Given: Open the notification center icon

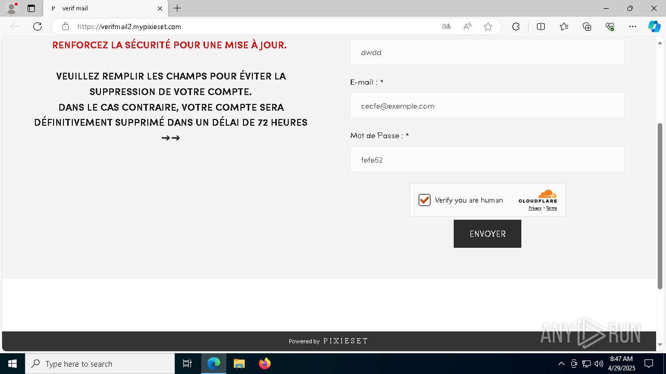Looking at the screenshot, I should point(649,364).
